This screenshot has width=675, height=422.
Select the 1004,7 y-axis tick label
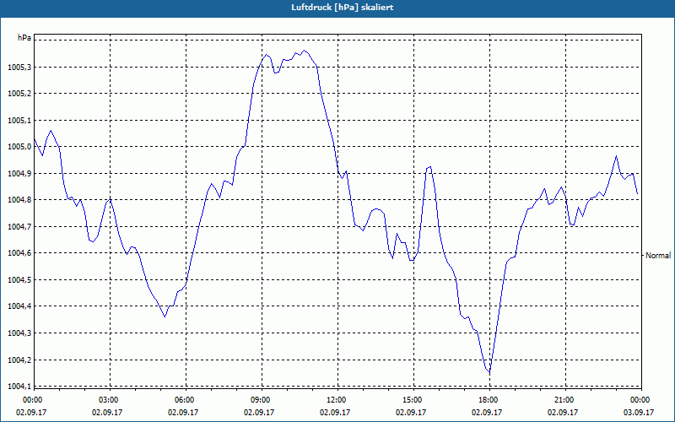pyautogui.click(x=19, y=226)
